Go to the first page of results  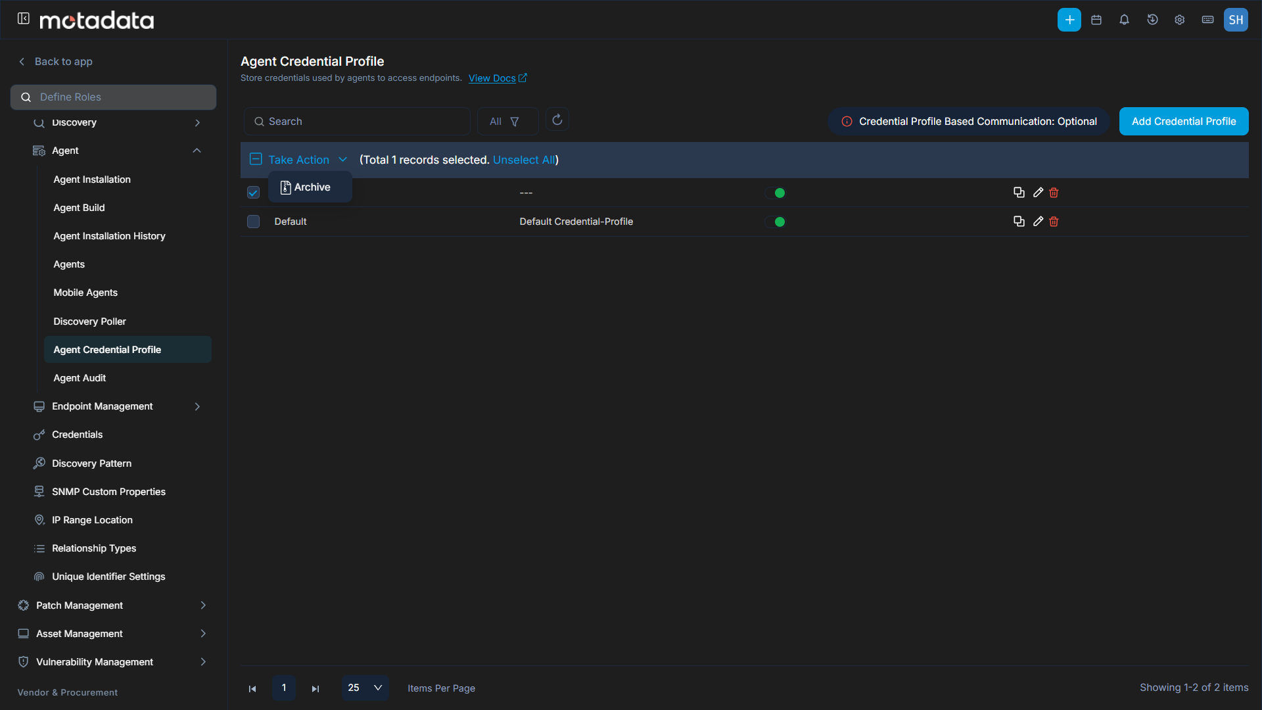click(x=252, y=688)
